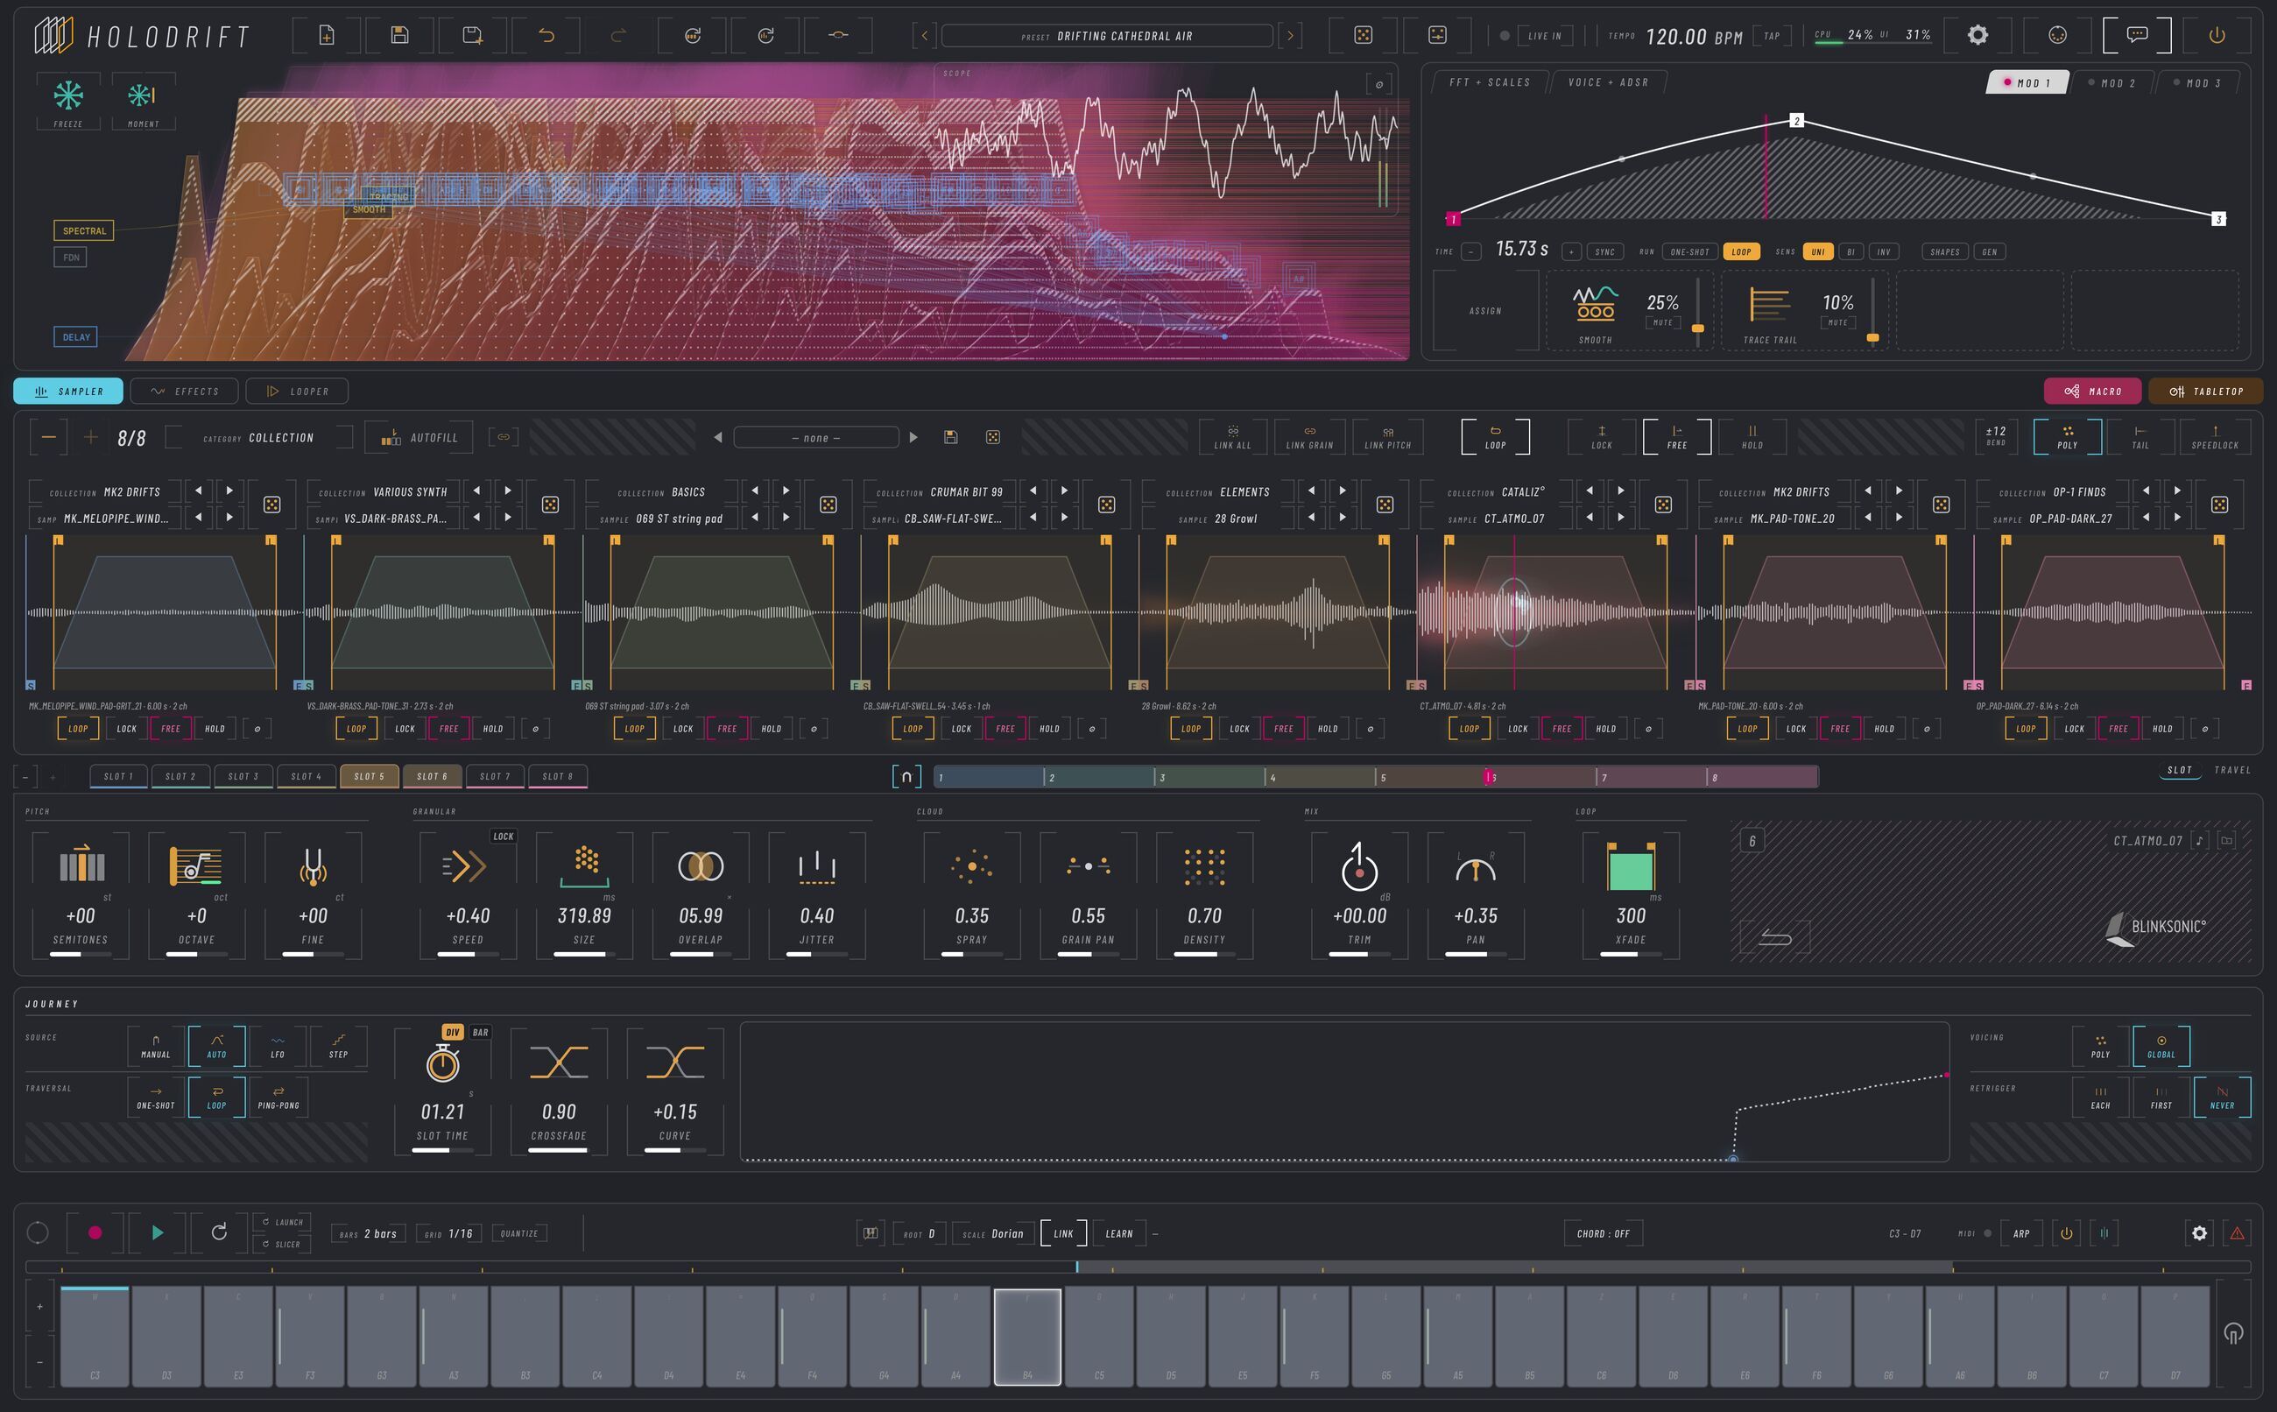Toggle LOOP for CT_ATMO_07 slot
The image size is (2277, 1412).
pos(1469,729)
